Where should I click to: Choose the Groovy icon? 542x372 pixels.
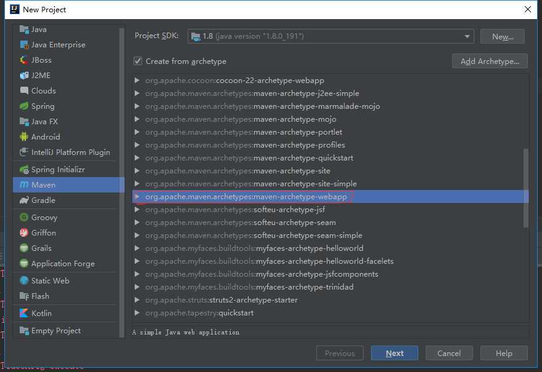pyautogui.click(x=24, y=217)
